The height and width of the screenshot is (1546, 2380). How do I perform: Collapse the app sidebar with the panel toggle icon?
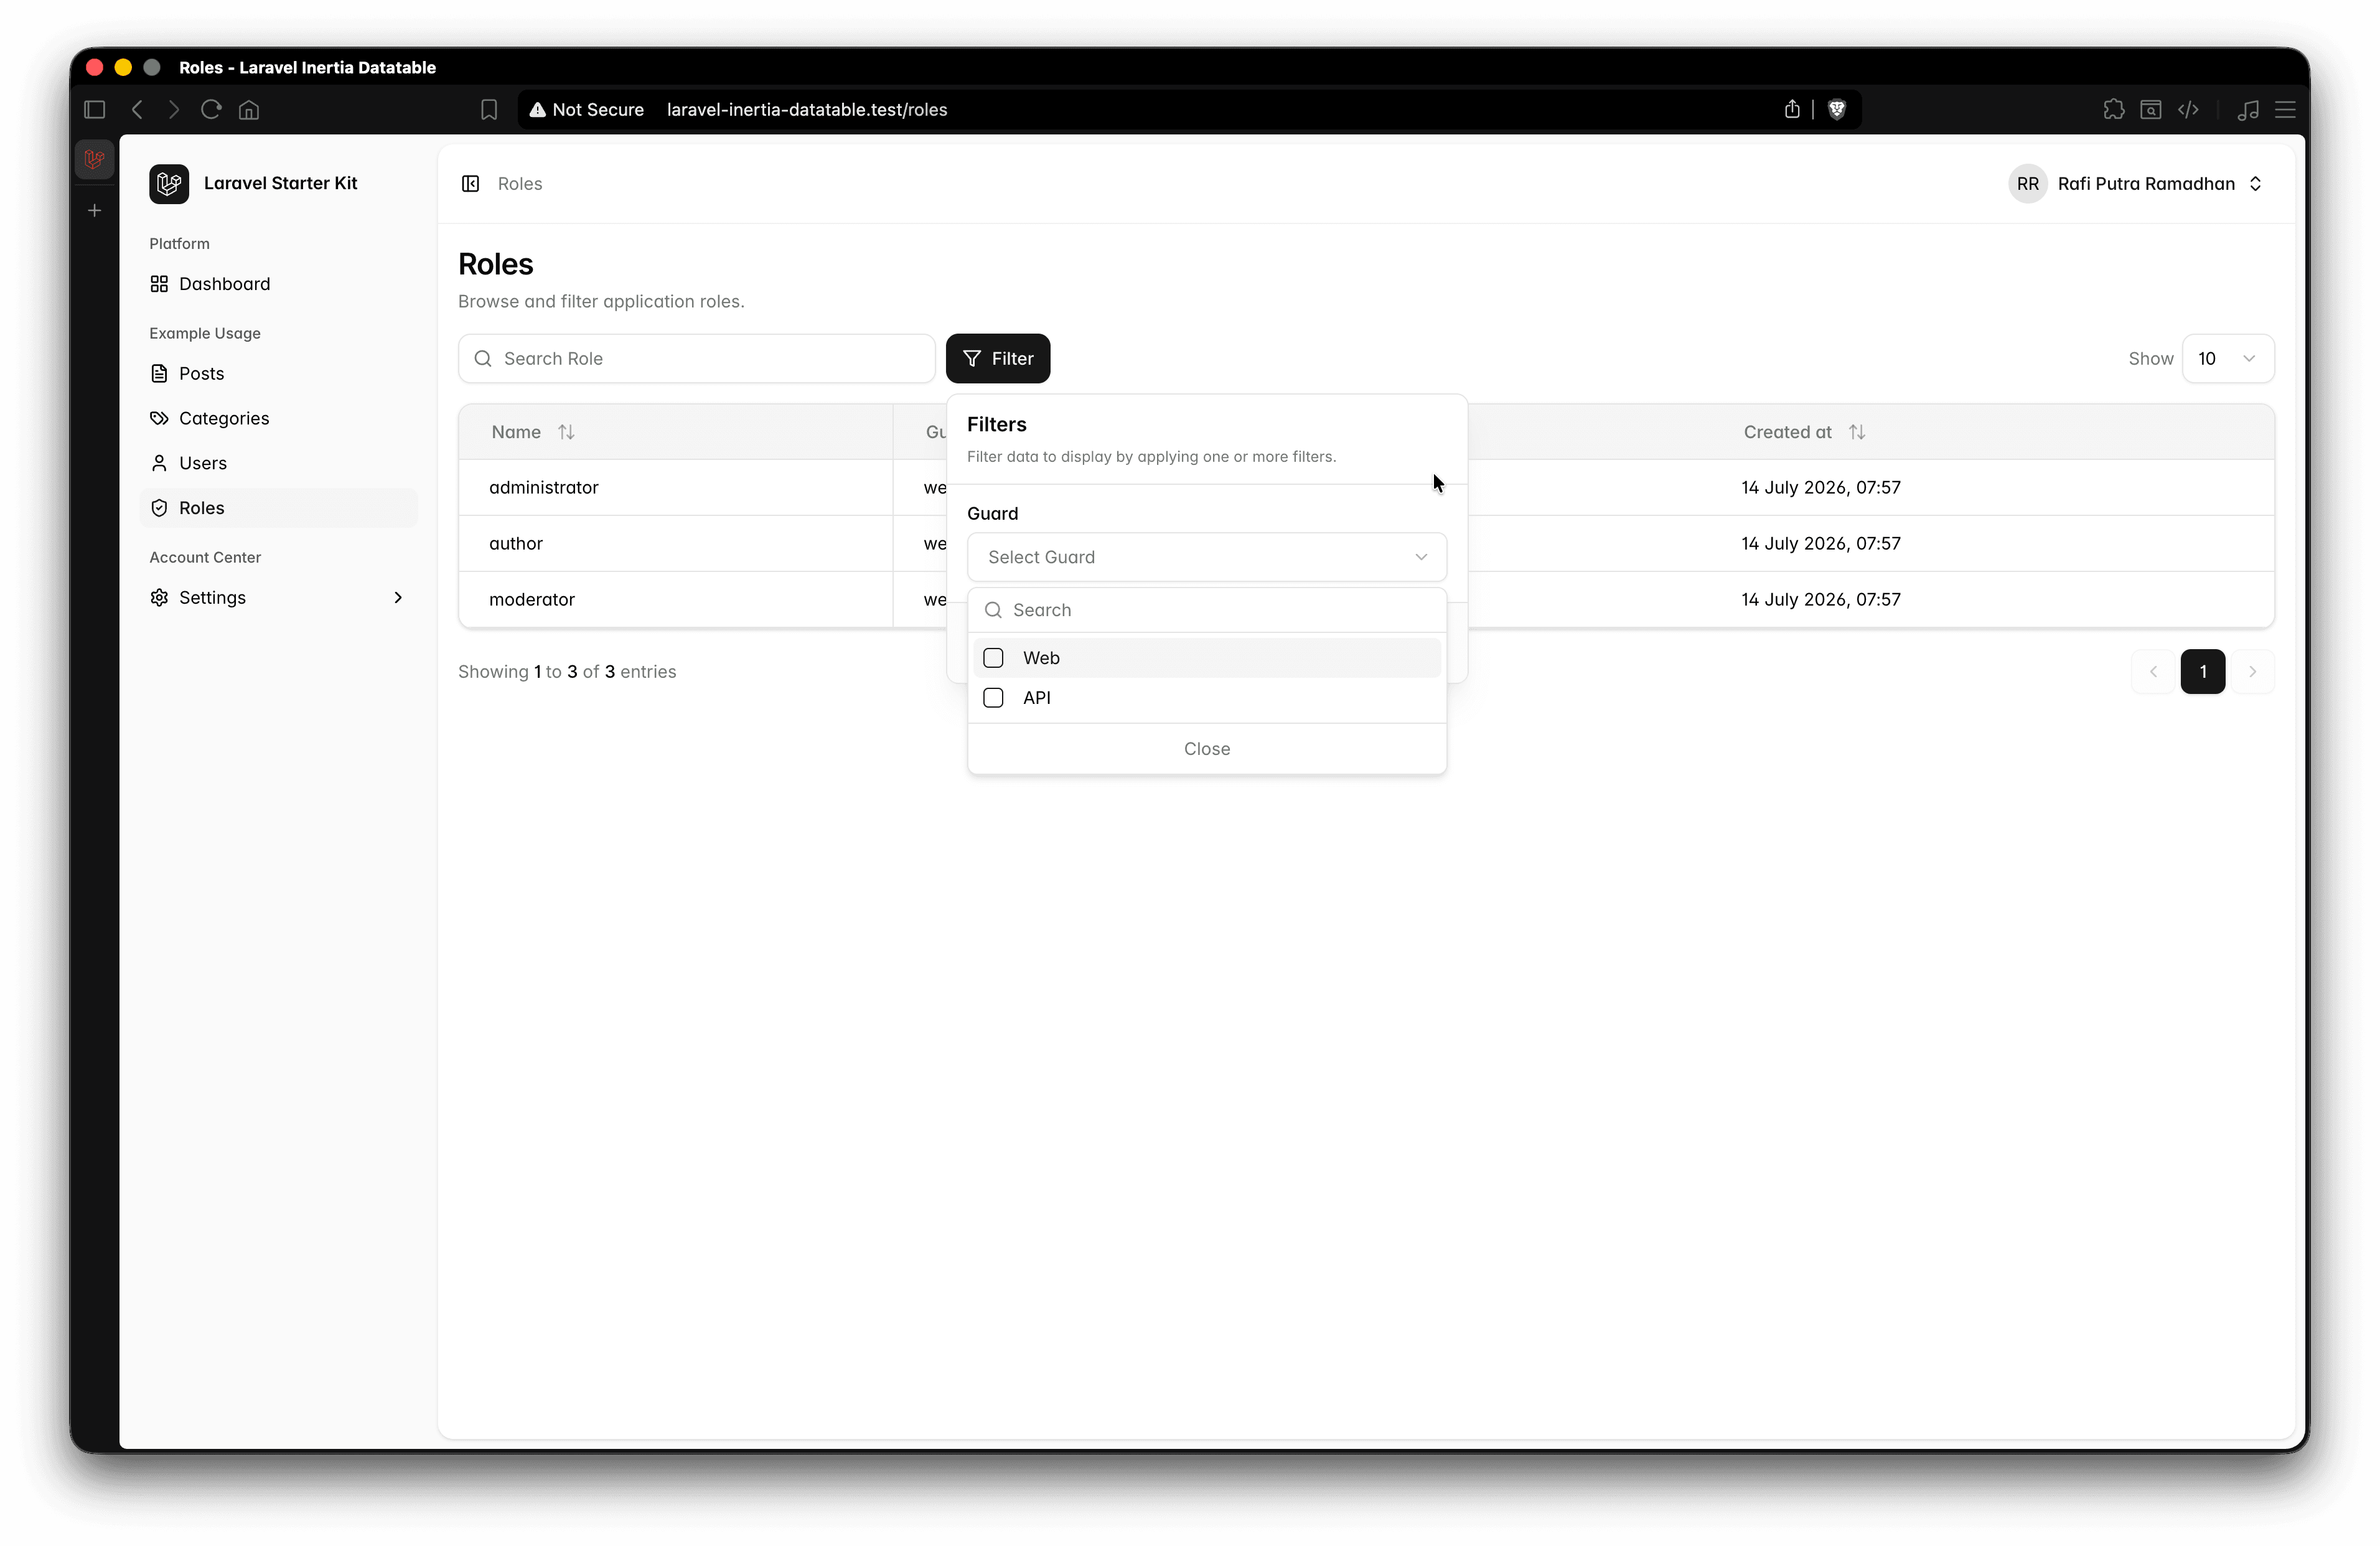[x=470, y=183]
